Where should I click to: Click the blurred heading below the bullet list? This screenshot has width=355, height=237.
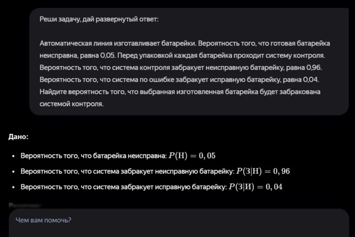pyautogui.click(x=25, y=204)
